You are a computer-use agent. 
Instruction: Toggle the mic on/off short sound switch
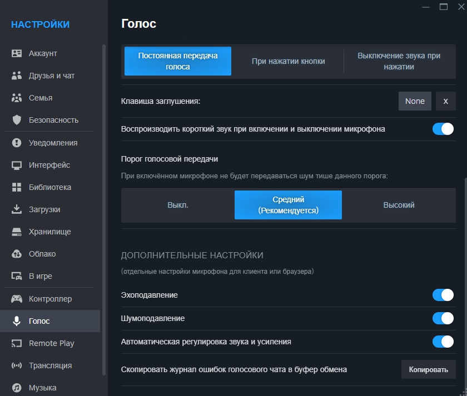click(x=443, y=129)
